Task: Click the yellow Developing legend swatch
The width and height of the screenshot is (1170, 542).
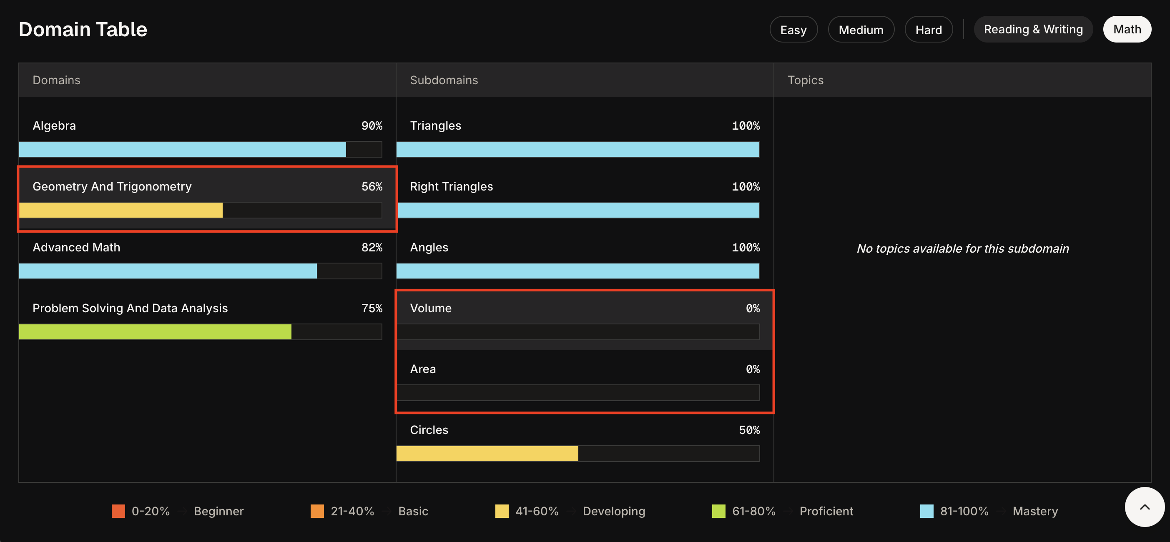Action: tap(502, 511)
